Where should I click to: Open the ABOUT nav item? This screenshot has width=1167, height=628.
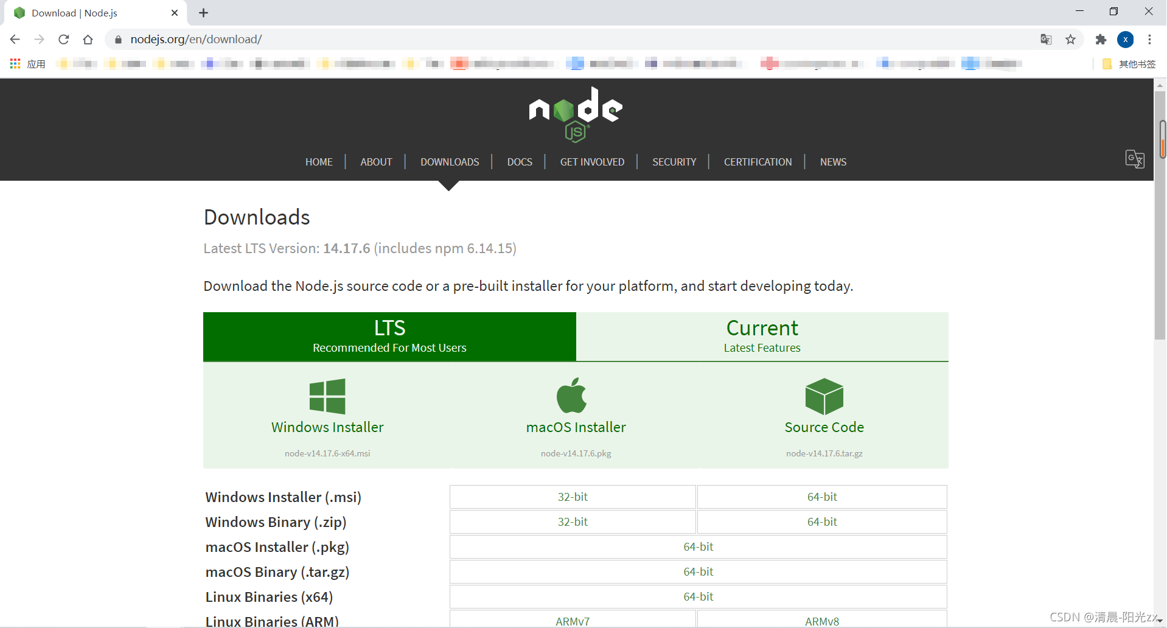tap(376, 162)
